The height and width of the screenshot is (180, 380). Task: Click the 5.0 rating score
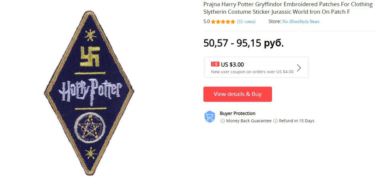(x=207, y=22)
